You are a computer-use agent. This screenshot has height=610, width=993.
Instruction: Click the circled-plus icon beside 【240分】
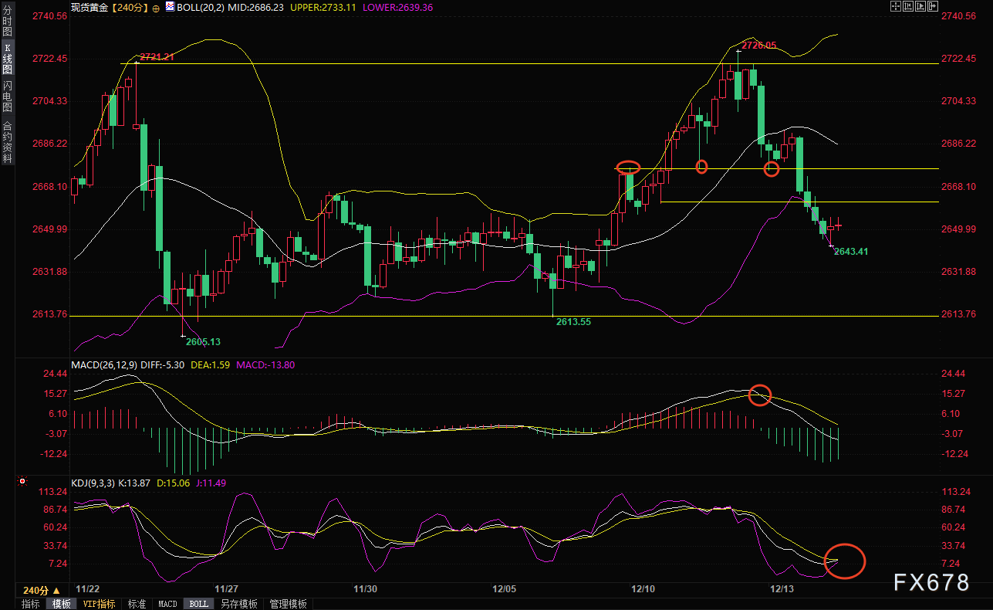click(x=157, y=7)
